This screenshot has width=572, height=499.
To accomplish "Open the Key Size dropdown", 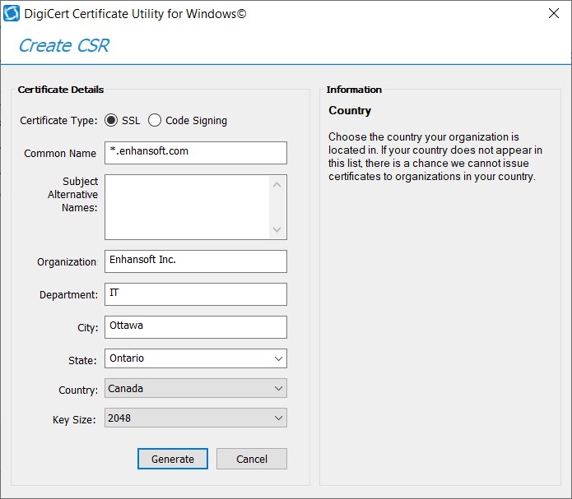I will [196, 418].
